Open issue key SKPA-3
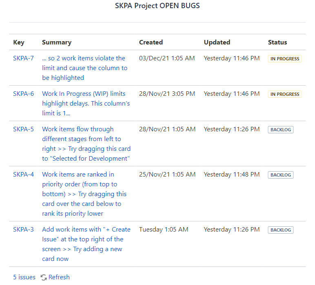315x285 pixels. (24, 230)
